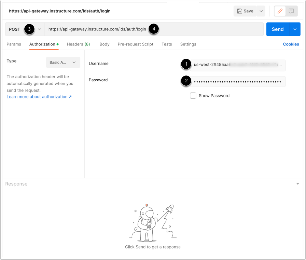Screen dimensions: 306x260
Task: Collapse the Response section
Action: point(297,183)
